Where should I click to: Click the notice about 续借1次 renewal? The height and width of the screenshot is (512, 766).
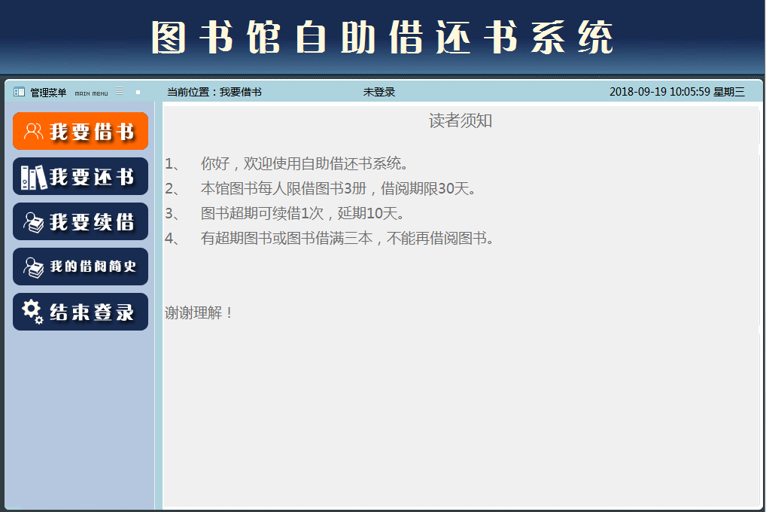pos(303,213)
